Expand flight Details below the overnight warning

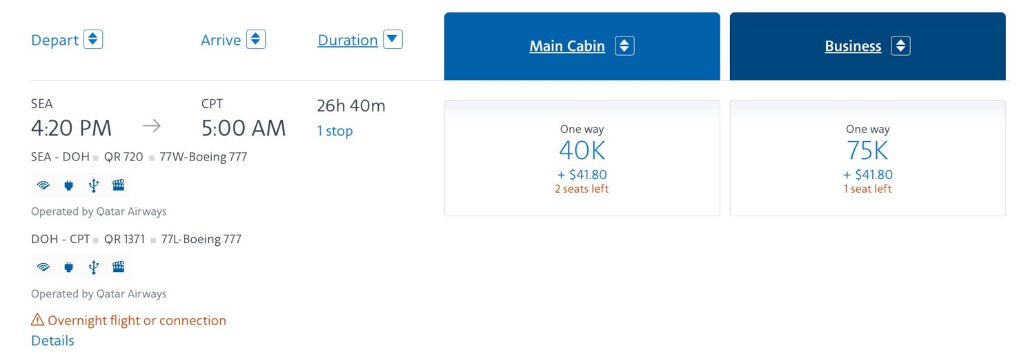[x=52, y=341]
